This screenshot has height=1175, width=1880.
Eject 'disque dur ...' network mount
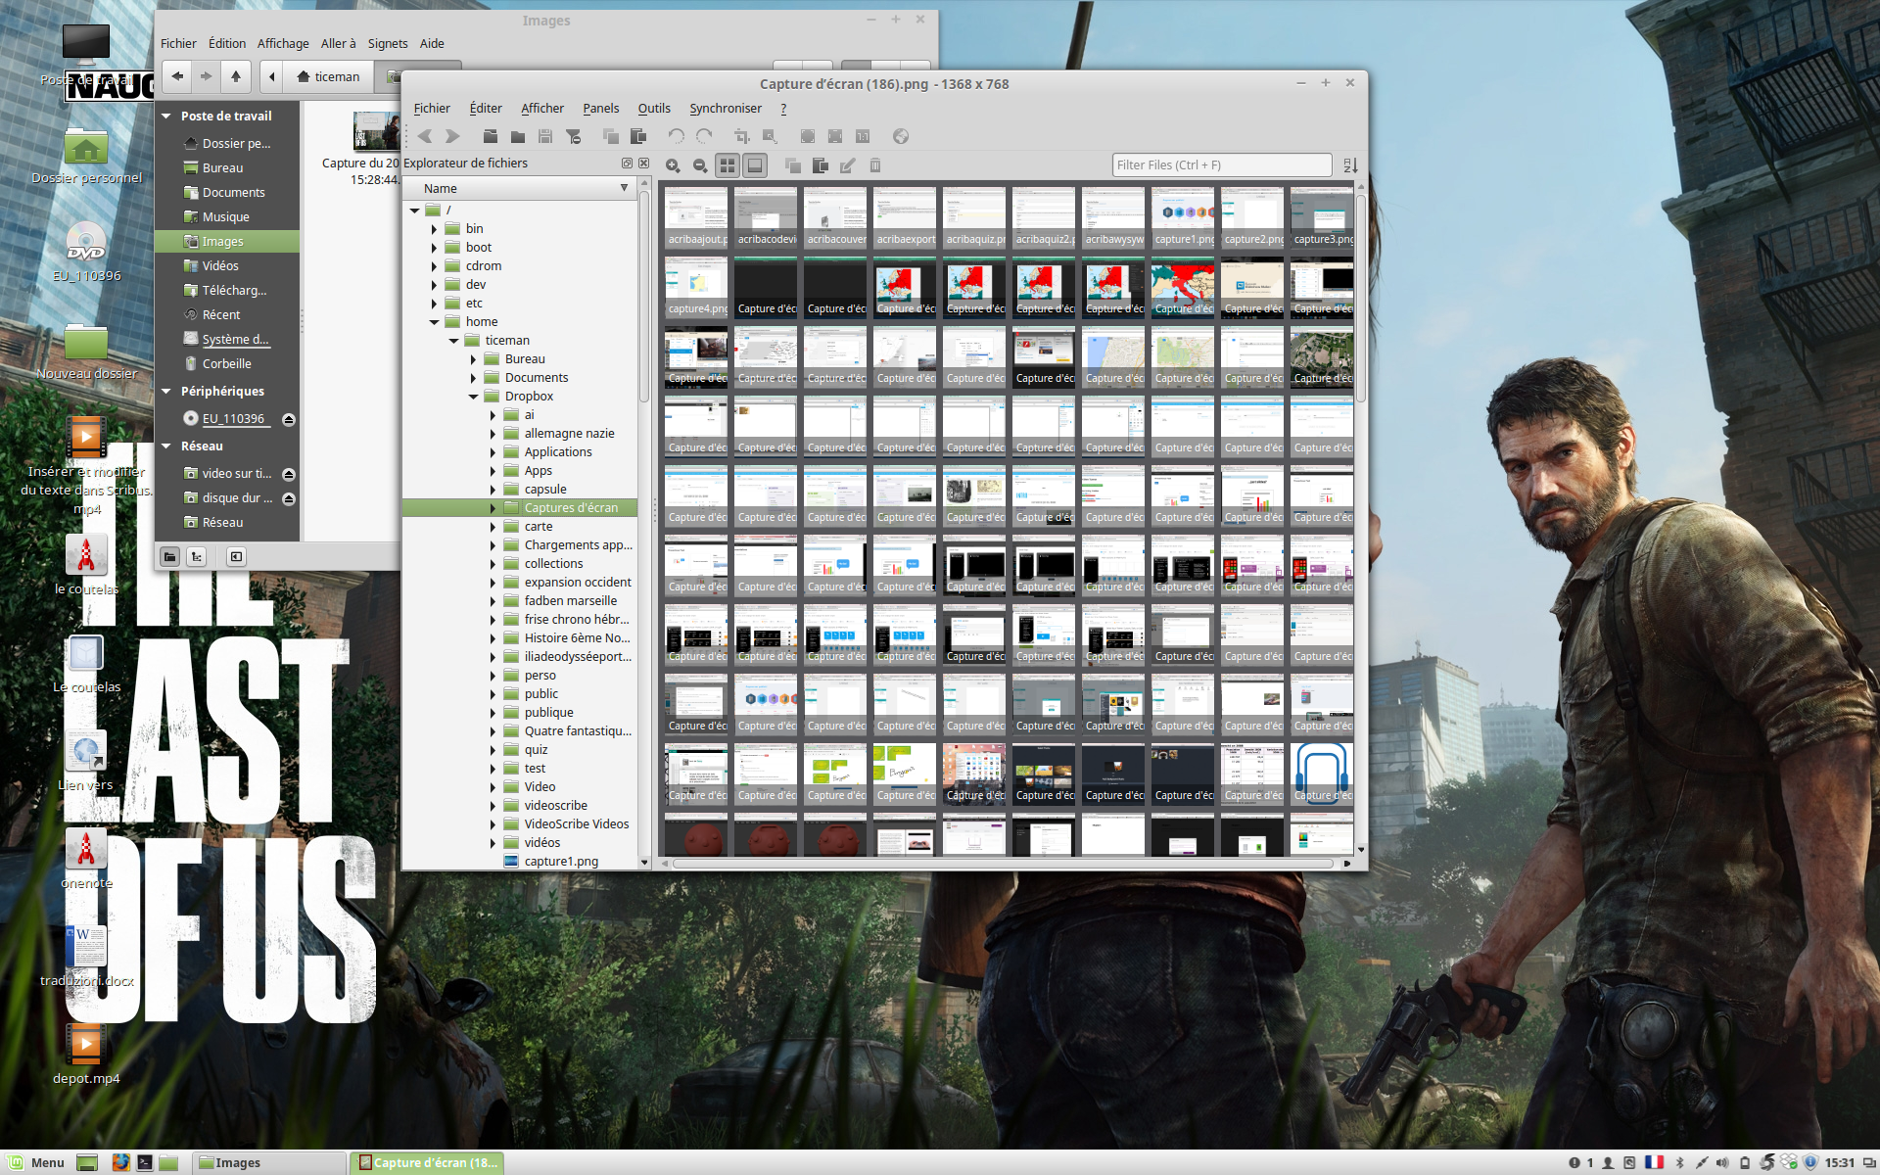coord(289,498)
